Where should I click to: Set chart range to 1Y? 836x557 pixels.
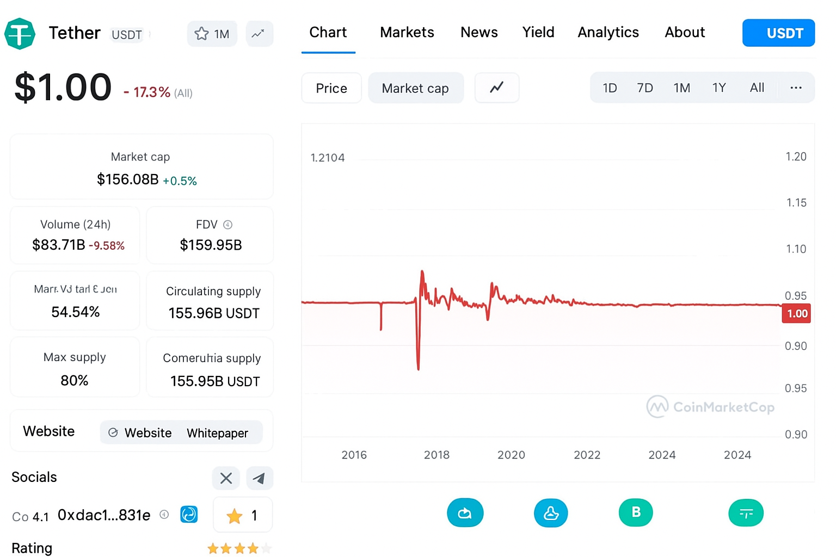tap(719, 88)
